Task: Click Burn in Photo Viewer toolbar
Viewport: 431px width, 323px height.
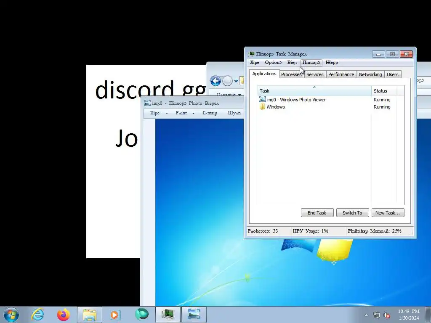Action: point(234,113)
